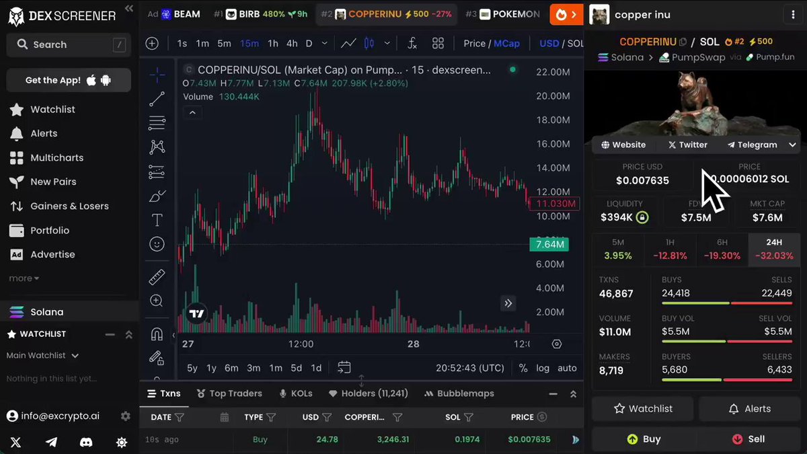Click the green Buy button
This screenshot has height=454, width=807.
[x=643, y=439]
